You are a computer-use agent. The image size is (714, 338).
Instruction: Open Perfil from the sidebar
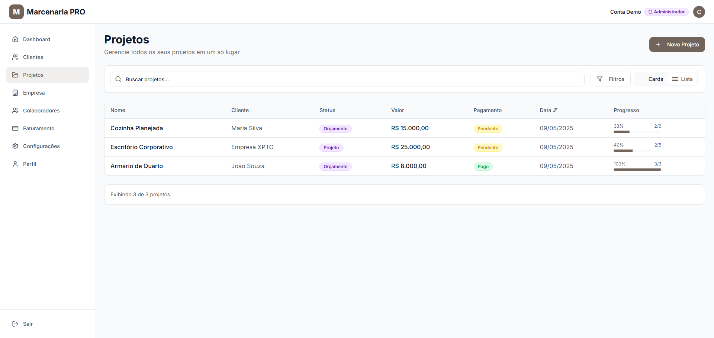coord(47,164)
